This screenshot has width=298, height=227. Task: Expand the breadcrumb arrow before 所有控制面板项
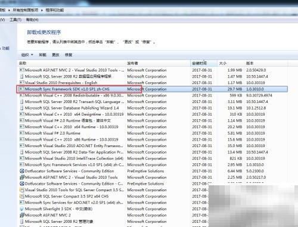(x=9, y=10)
